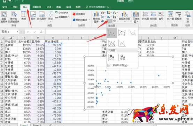The height and width of the screenshot is (126, 193).
Task: Click the 3D Map (三维地图) icon
Action: (x=136, y=17)
